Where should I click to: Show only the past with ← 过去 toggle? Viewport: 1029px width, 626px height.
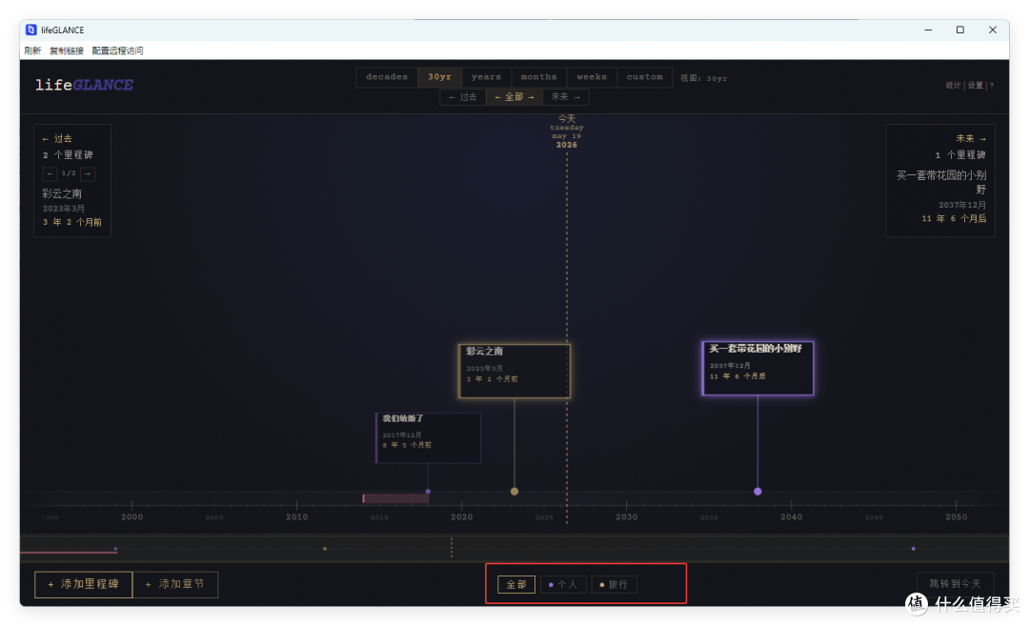coord(463,97)
